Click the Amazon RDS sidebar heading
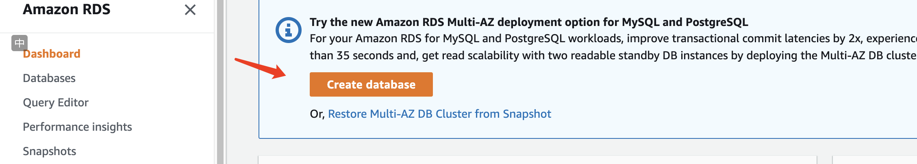Screen dimensions: 917x164 click(x=67, y=9)
